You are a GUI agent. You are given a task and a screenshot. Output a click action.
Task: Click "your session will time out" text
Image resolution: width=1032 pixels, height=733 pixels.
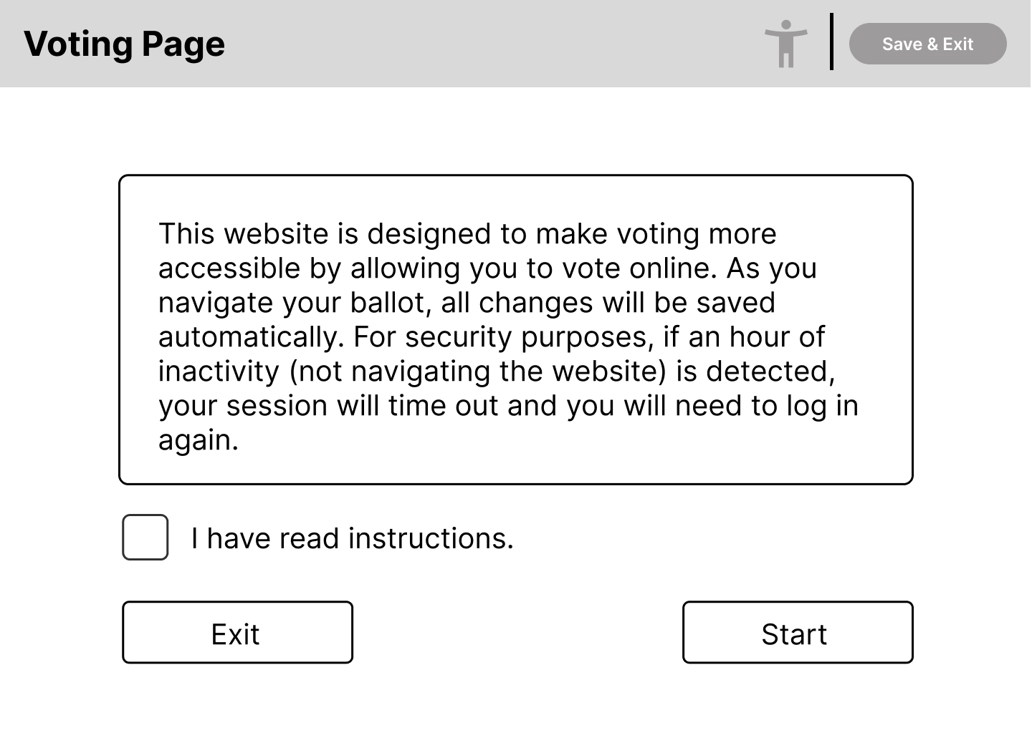coord(328,406)
